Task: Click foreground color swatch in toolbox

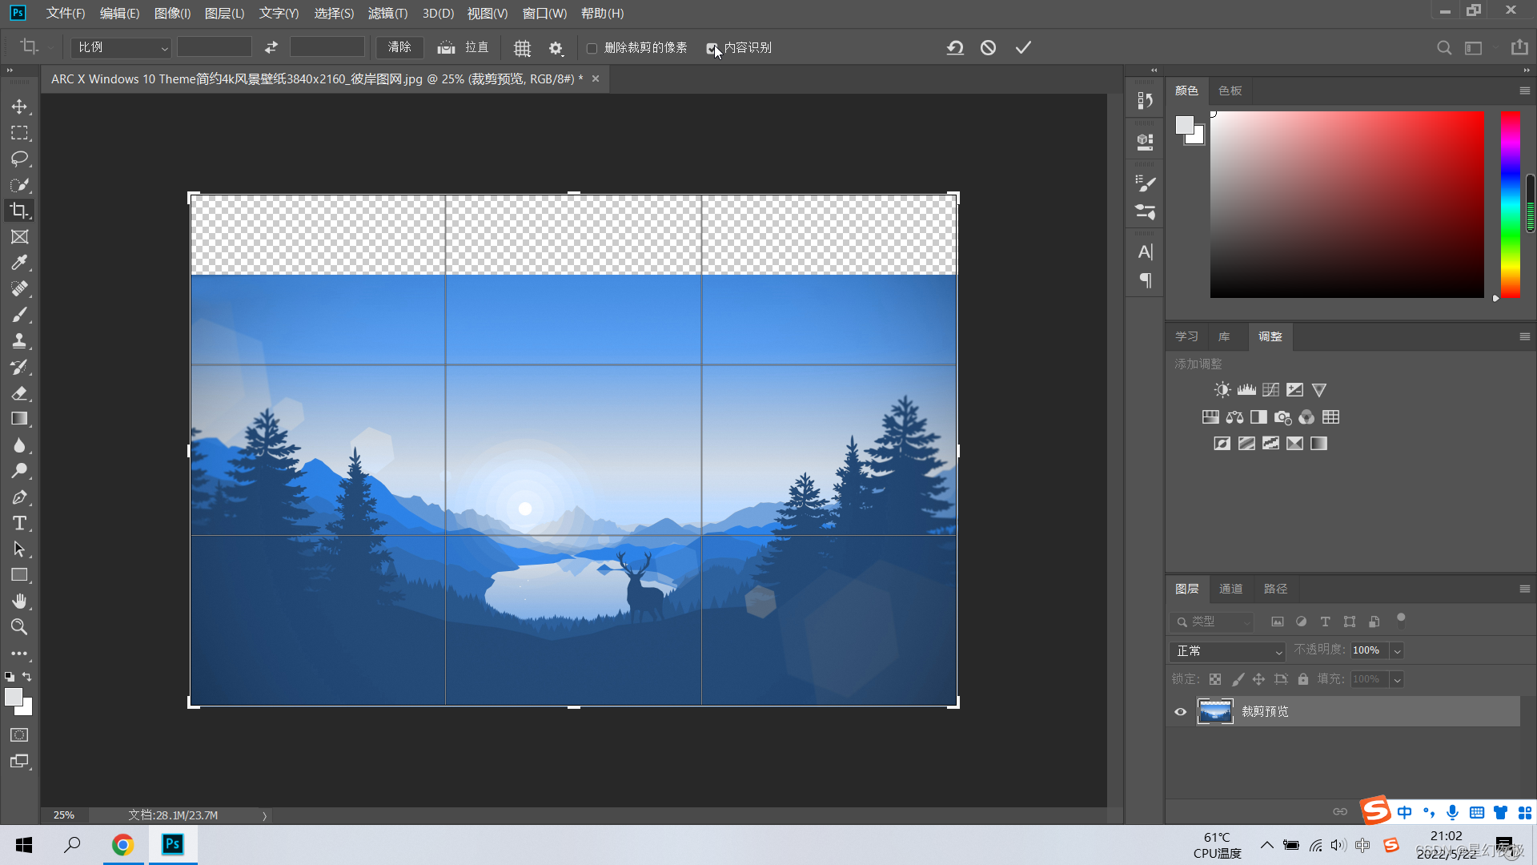Action: click(14, 697)
